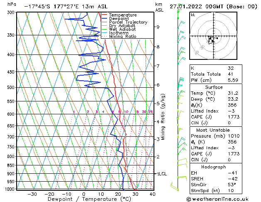The image size is (261, 202).
Task: Click the StmSpd (kt) value 10
Action: pos(231,190)
